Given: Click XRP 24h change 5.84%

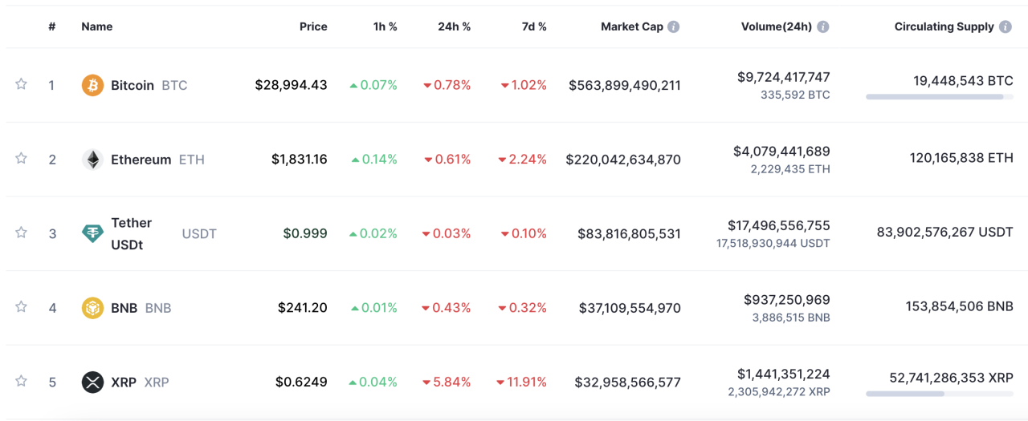Looking at the screenshot, I should pos(447,382).
